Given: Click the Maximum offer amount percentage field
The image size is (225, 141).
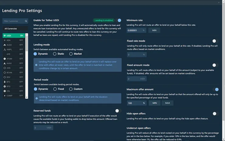Looking at the screenshot, I should click(137, 103).
